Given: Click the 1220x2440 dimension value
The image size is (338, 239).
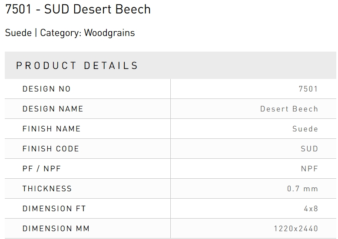Looking at the screenshot, I should click(x=296, y=229).
